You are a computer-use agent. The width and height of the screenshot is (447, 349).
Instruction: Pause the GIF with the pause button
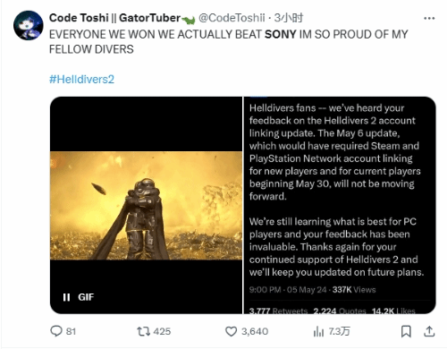click(x=66, y=297)
